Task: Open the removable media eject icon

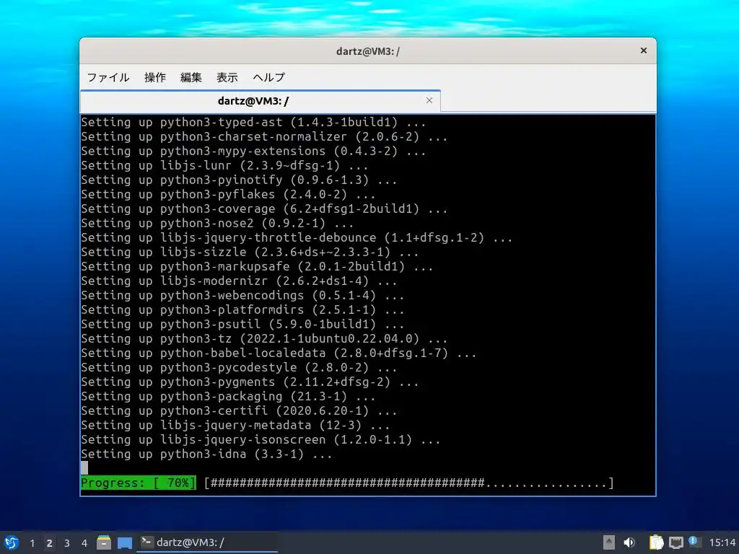Action: 609,542
